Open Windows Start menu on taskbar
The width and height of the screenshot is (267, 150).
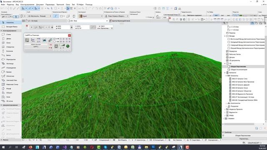tap(3, 147)
